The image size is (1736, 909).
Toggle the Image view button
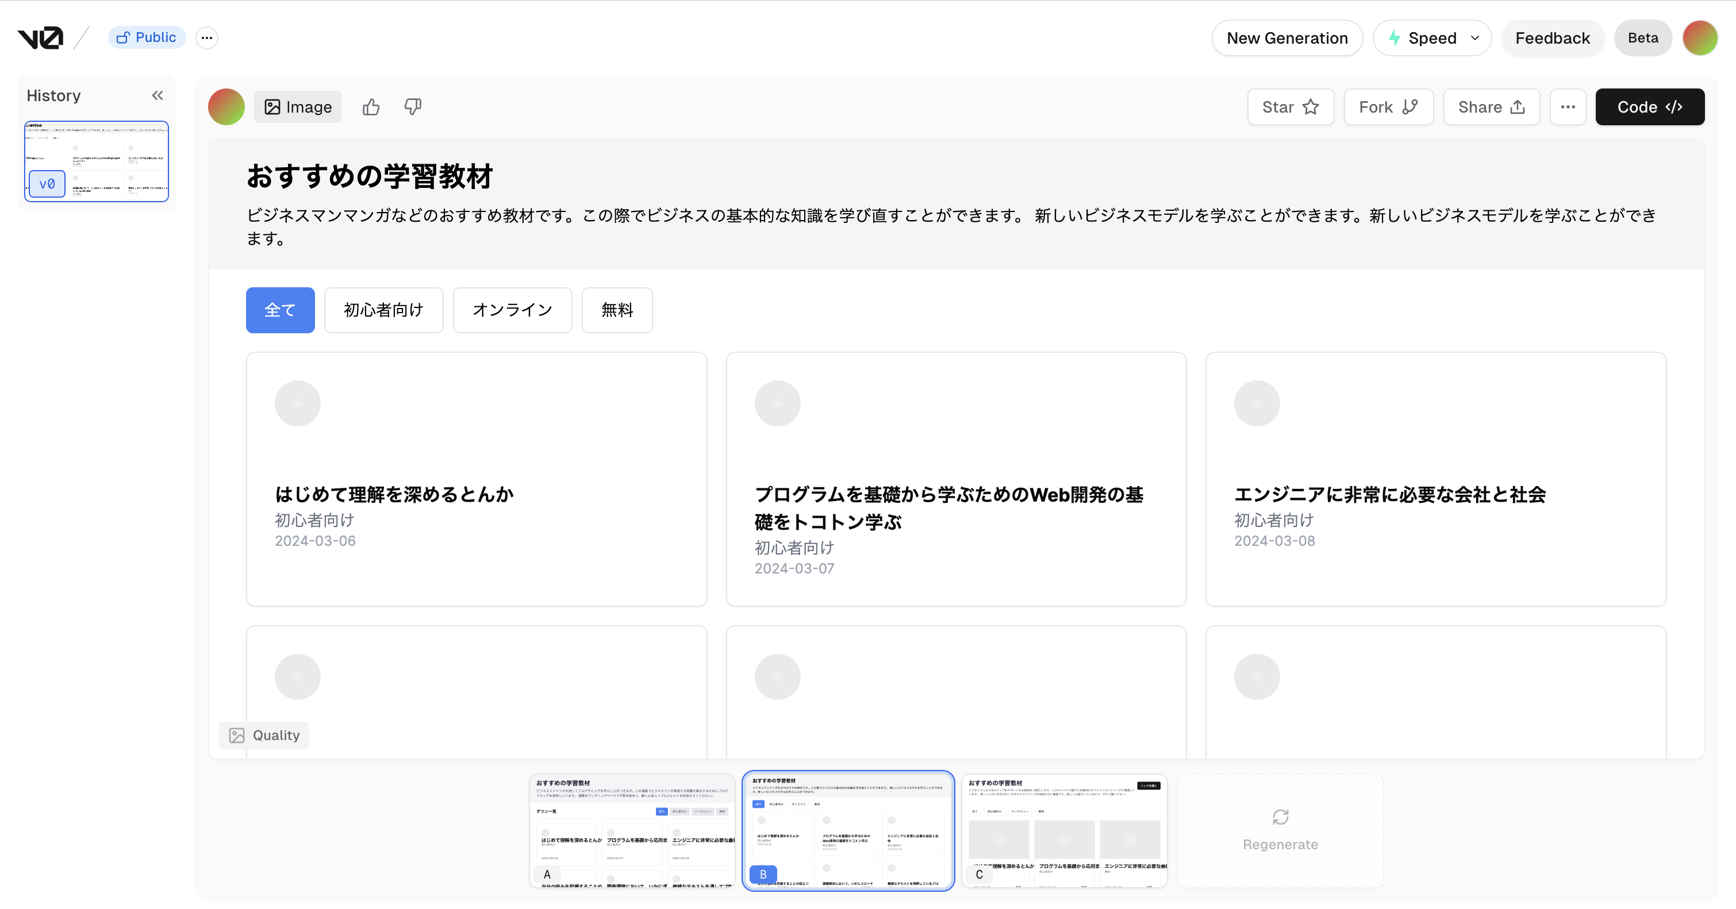click(298, 107)
